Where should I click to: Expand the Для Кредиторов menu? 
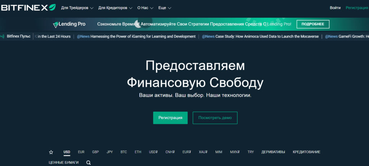pos(115,8)
